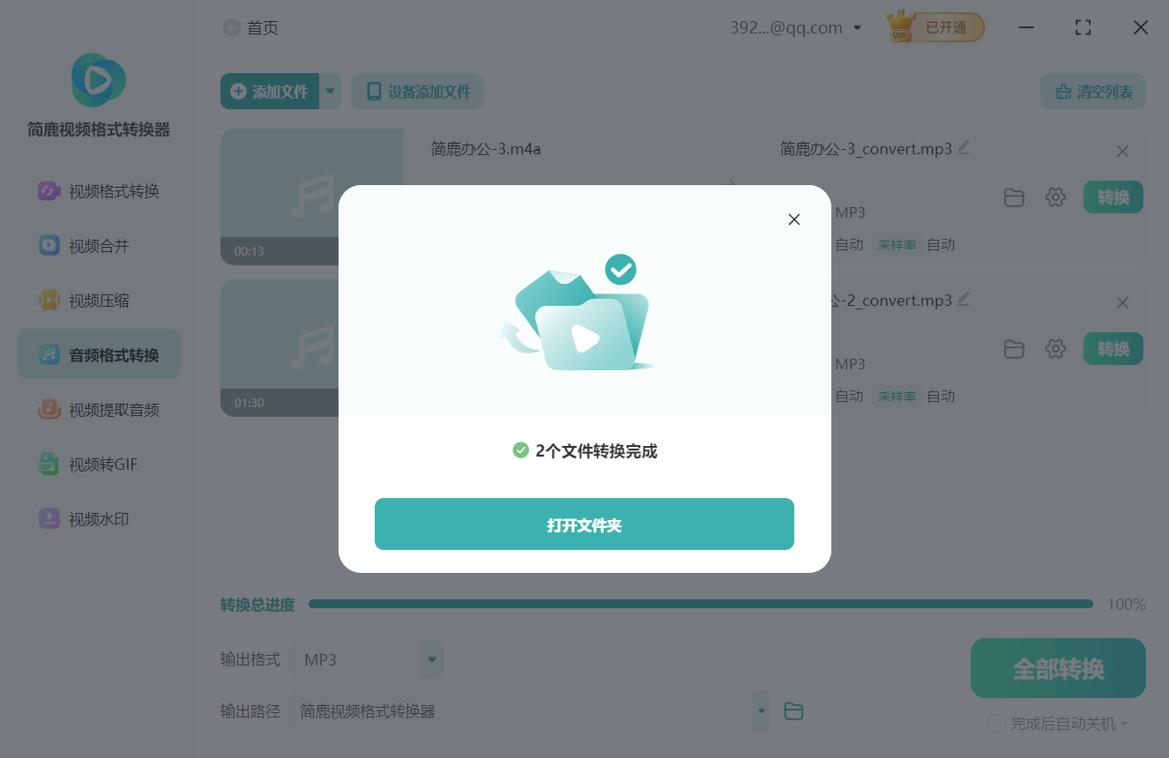Screen dimensions: 1169x758
Task: Click the VIP 已开通 crown badge
Action: coord(935,27)
